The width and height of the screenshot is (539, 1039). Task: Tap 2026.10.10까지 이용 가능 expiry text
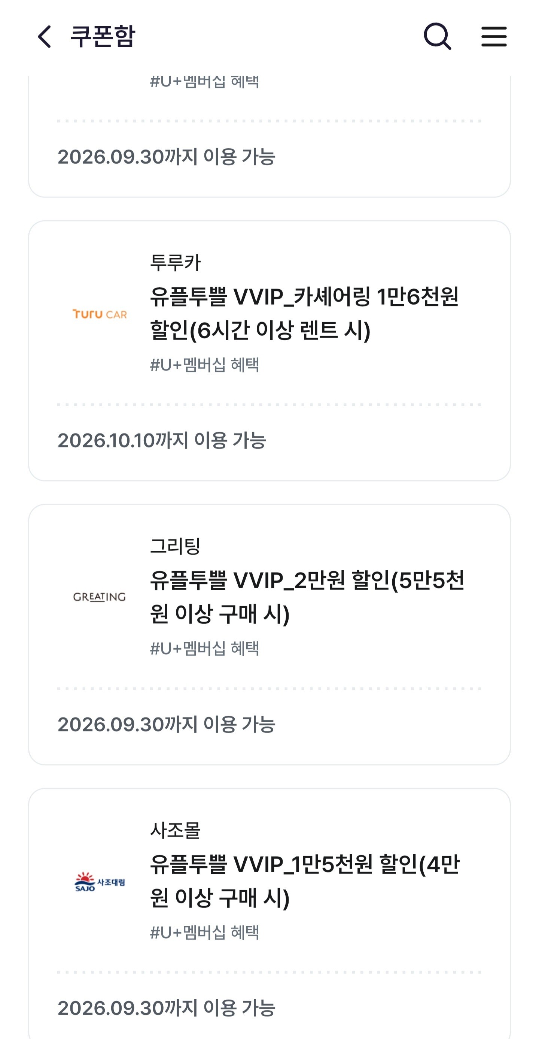coord(162,440)
